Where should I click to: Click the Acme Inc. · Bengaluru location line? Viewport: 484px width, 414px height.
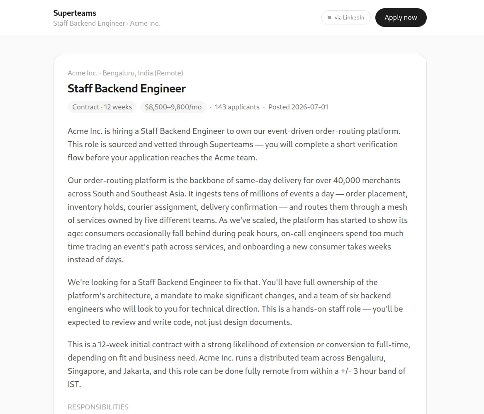point(125,73)
